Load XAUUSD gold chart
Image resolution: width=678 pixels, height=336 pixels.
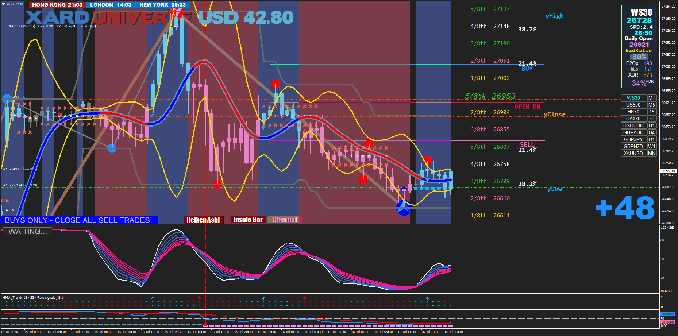(x=633, y=153)
